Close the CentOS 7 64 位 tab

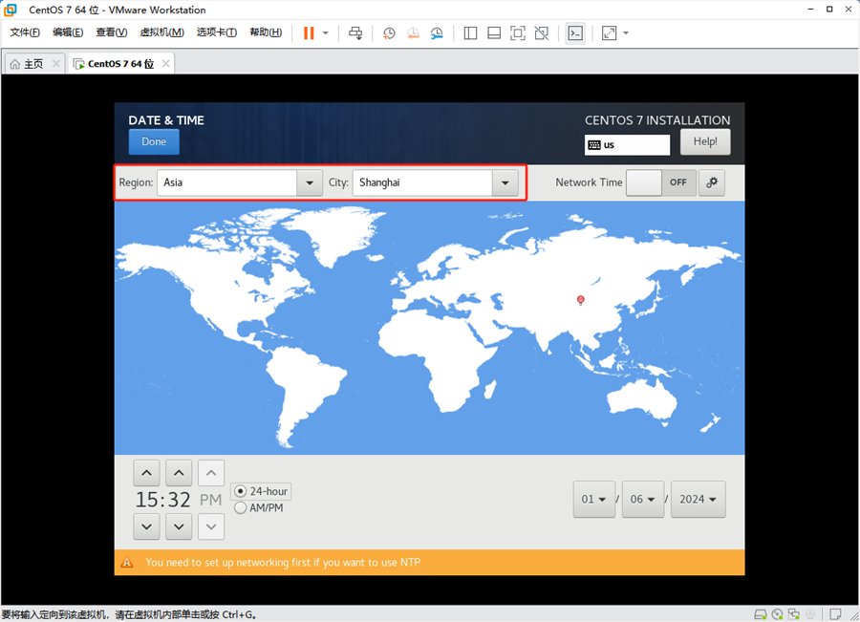(165, 64)
